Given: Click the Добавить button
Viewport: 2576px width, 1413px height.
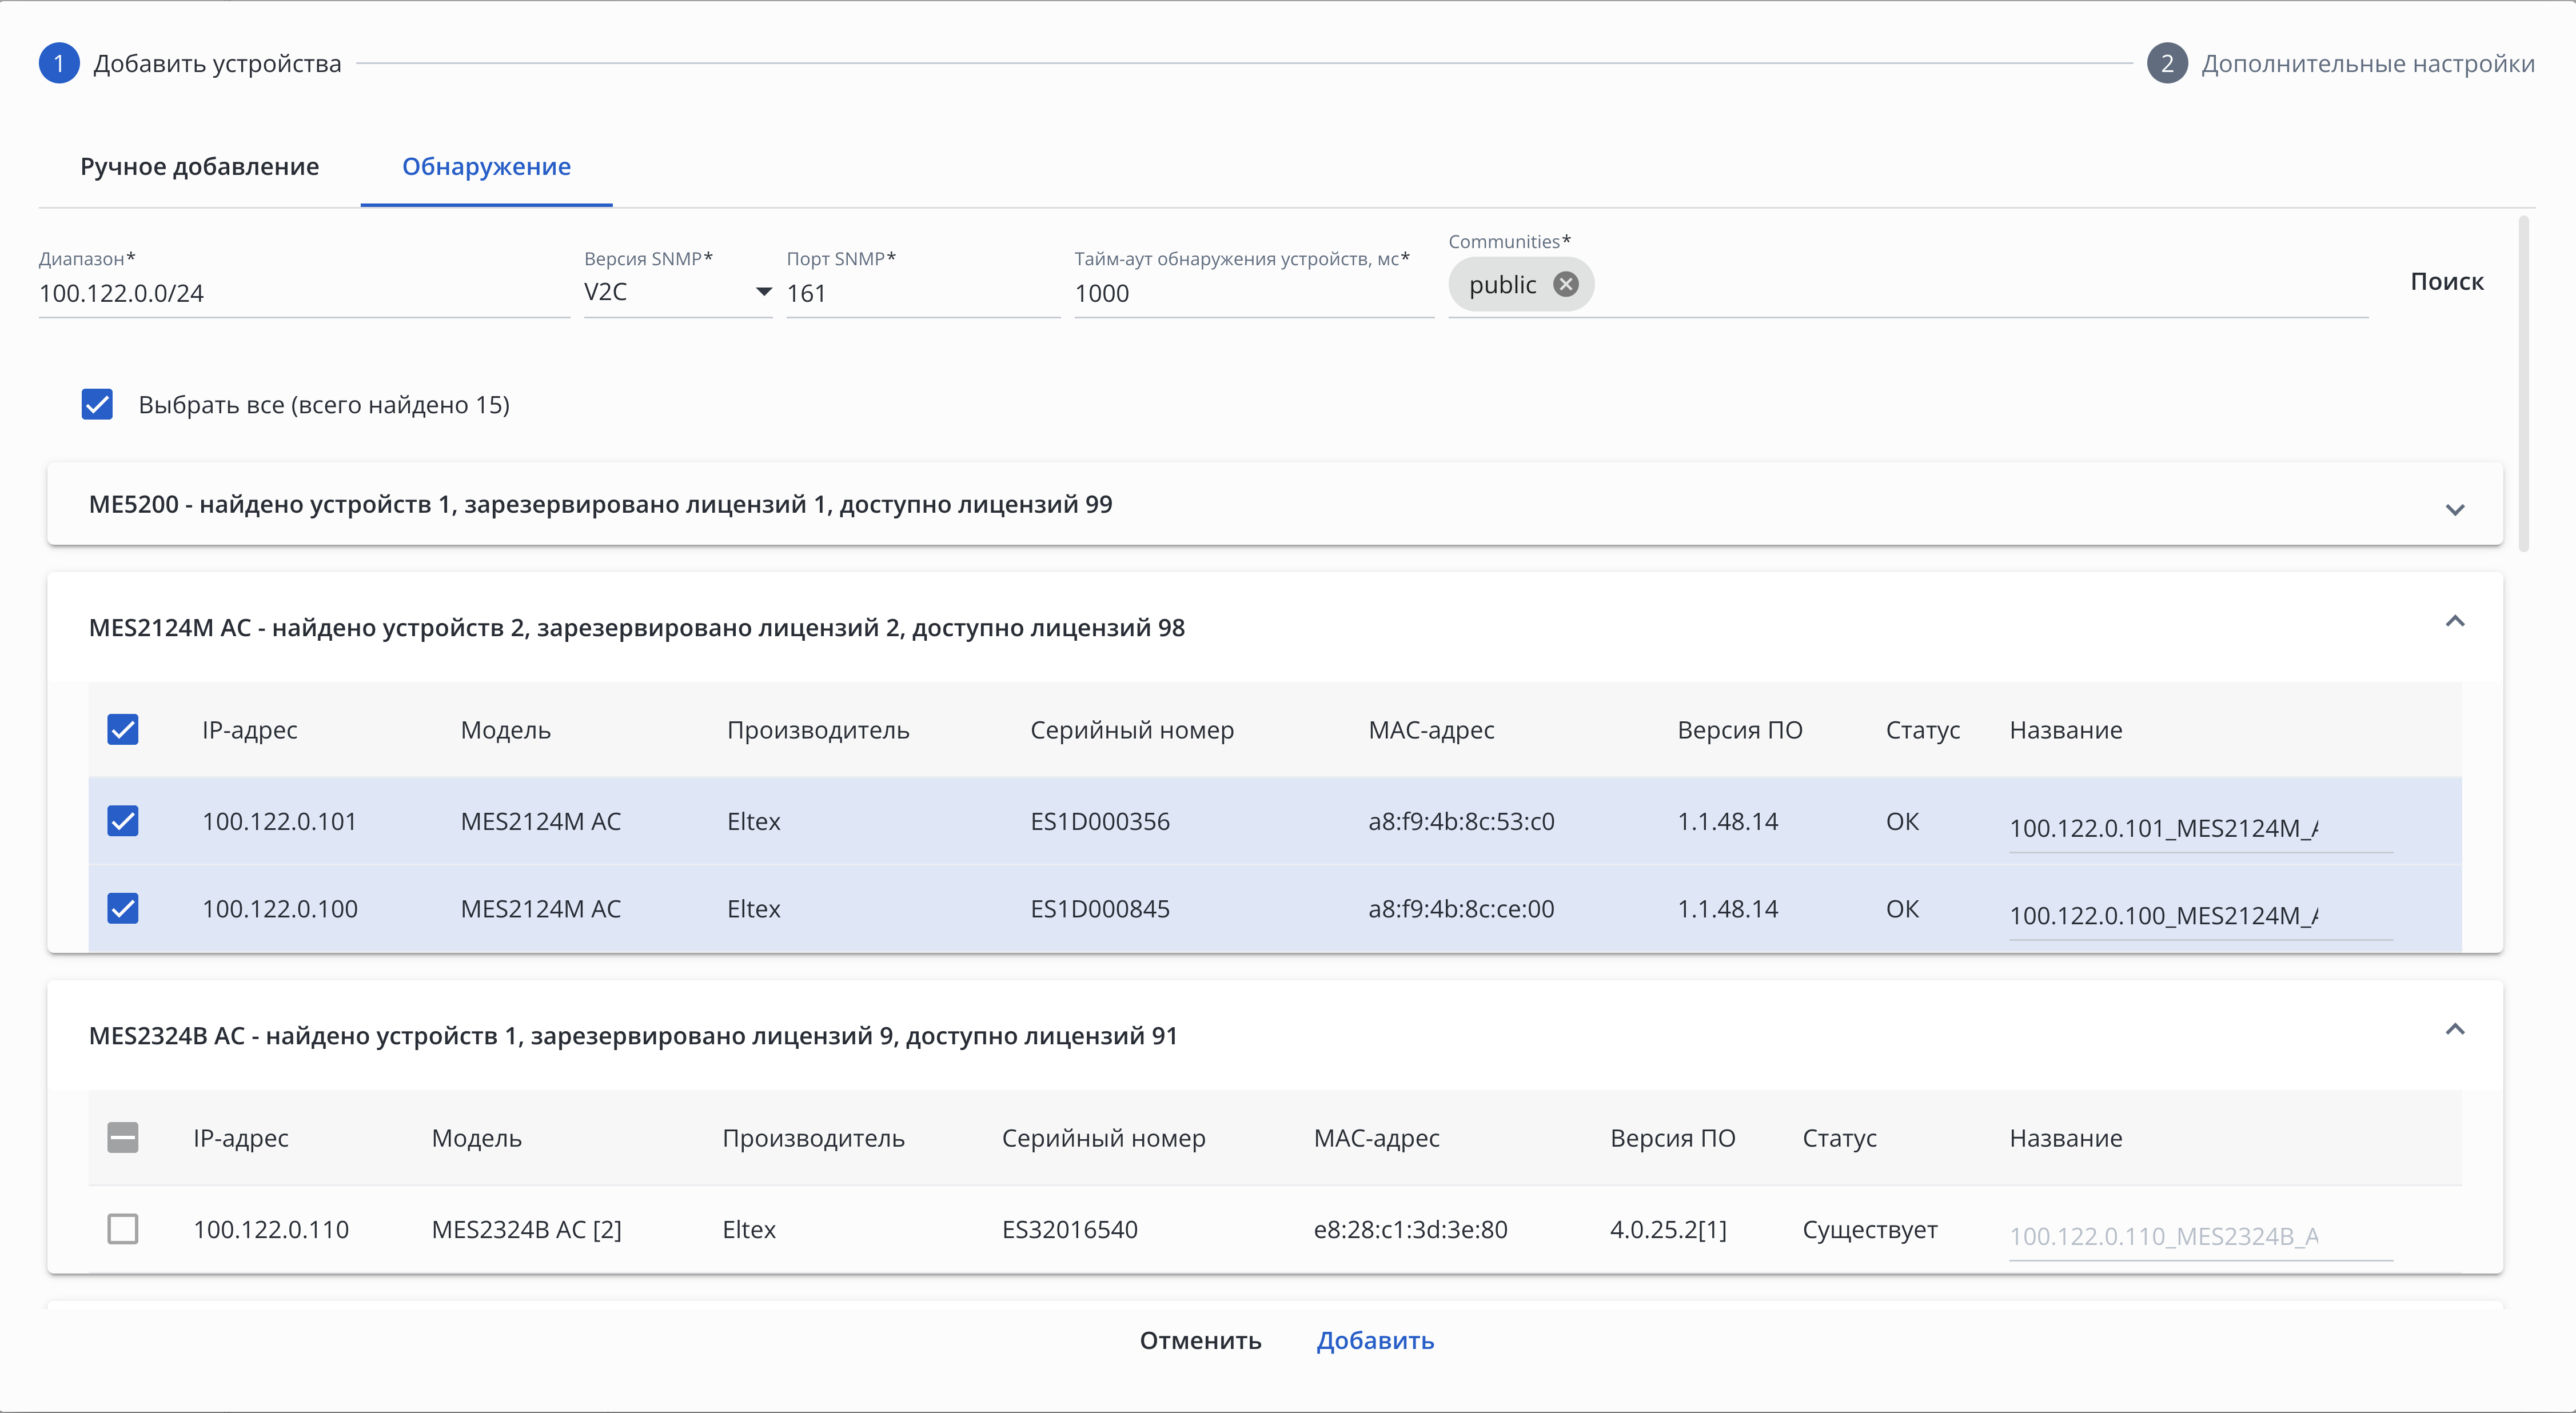Looking at the screenshot, I should tap(1374, 1341).
